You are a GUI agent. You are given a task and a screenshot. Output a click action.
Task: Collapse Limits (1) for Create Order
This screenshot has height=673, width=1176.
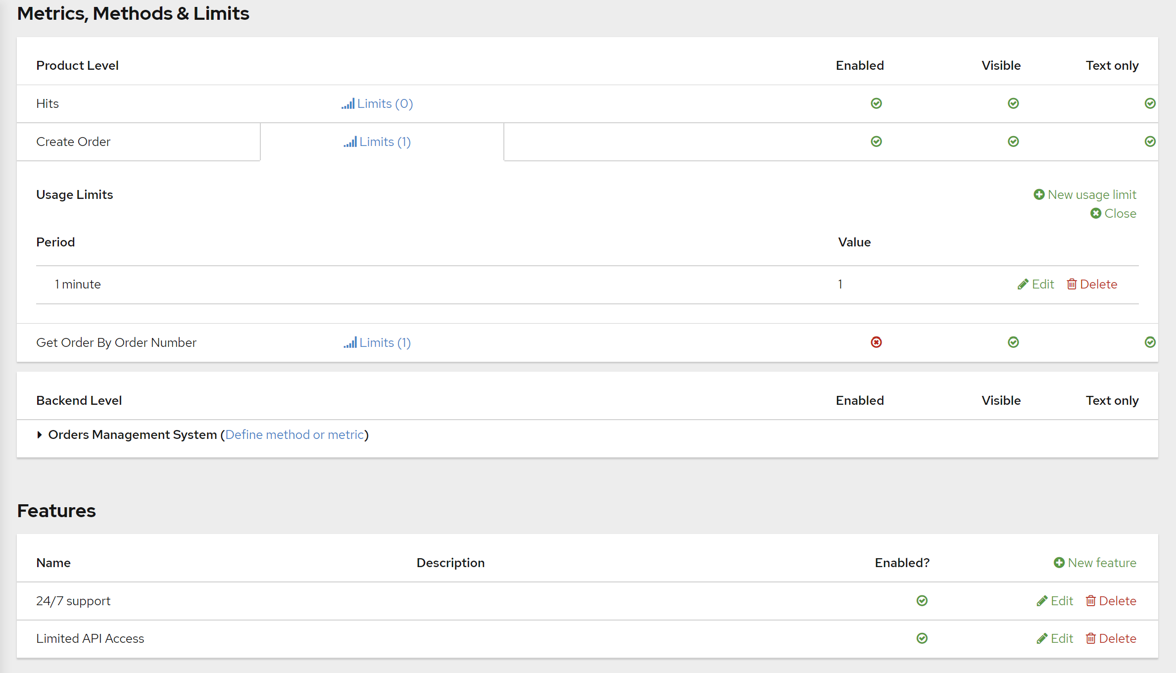coord(377,142)
